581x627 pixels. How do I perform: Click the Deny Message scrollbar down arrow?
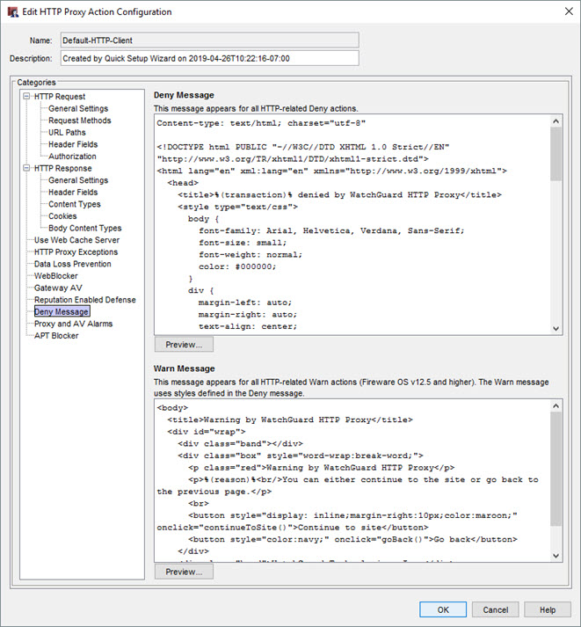click(556, 327)
